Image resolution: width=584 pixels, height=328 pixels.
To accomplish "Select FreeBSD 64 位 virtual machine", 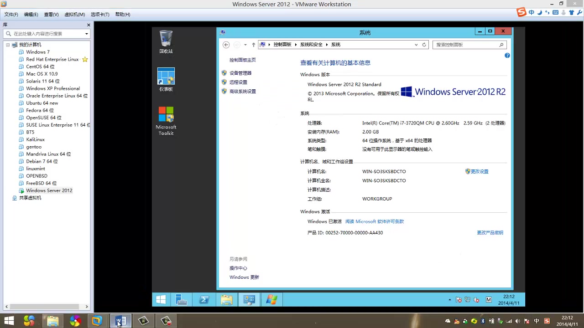I will (42, 183).
